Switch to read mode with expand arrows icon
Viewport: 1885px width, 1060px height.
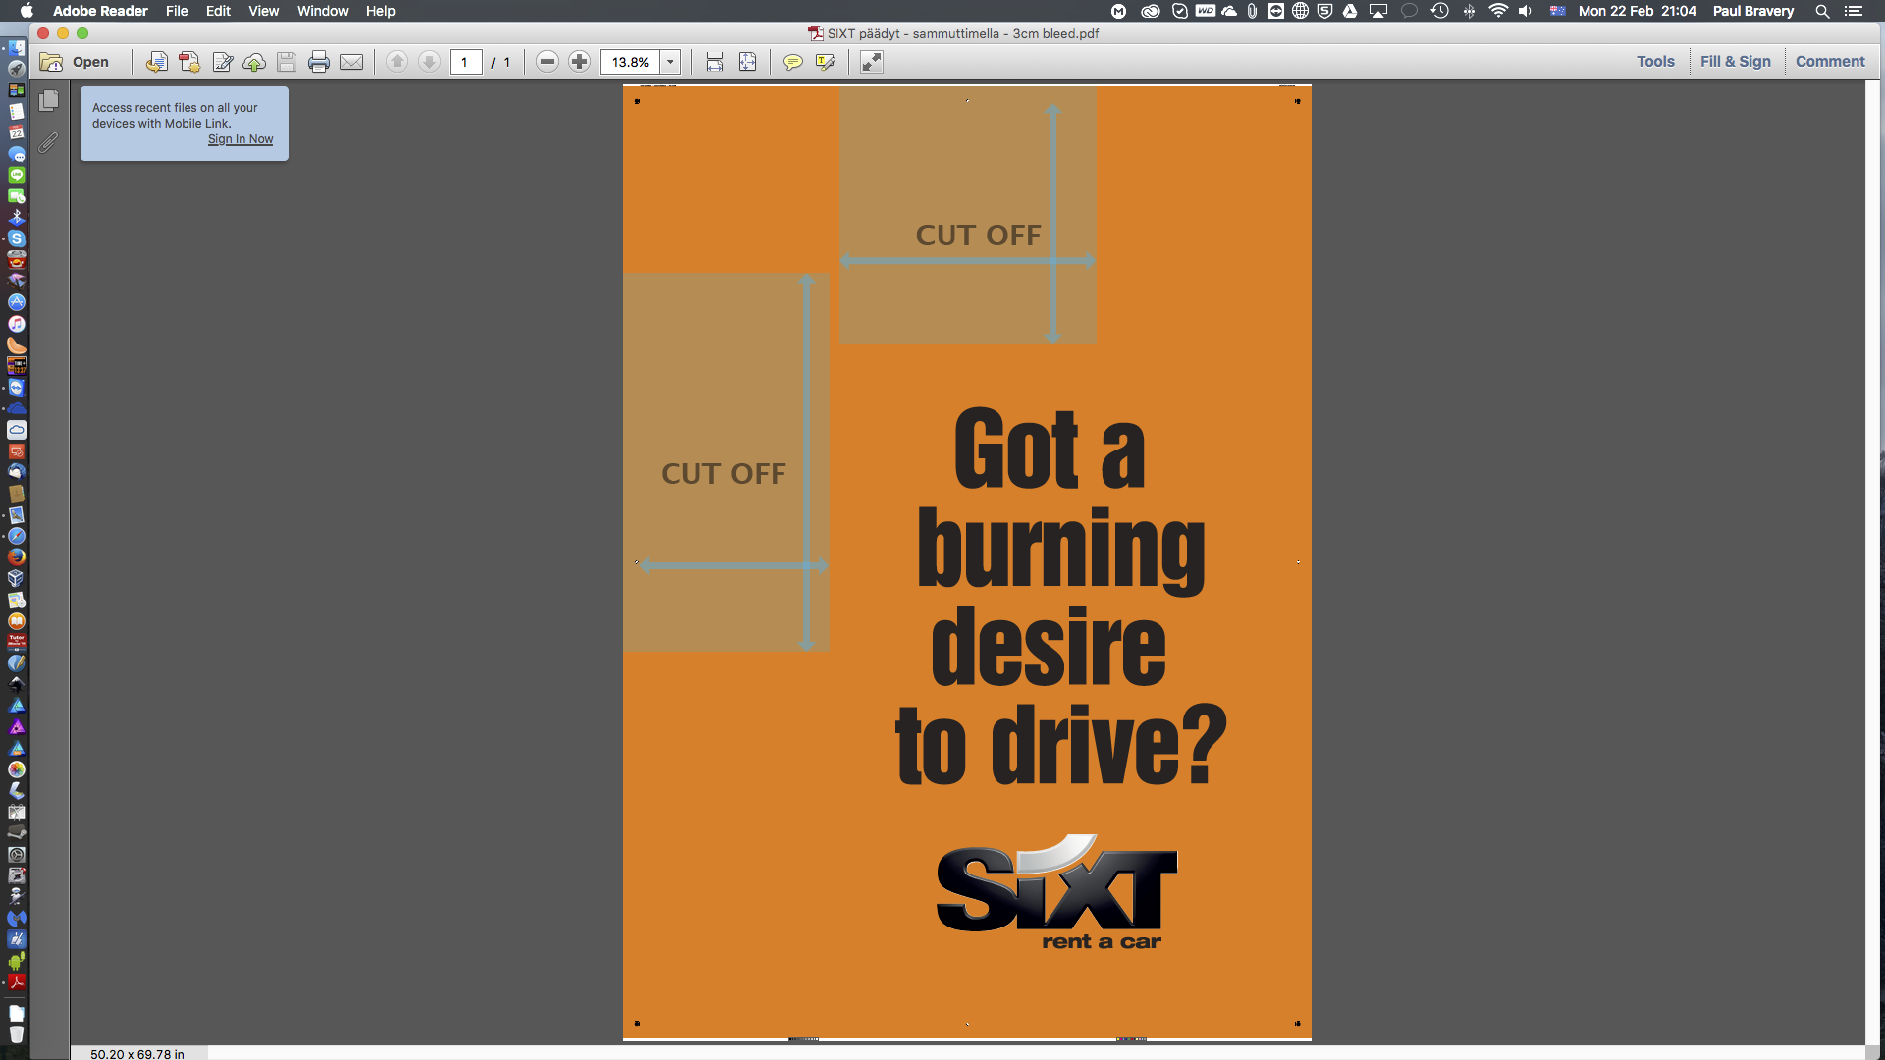872,62
